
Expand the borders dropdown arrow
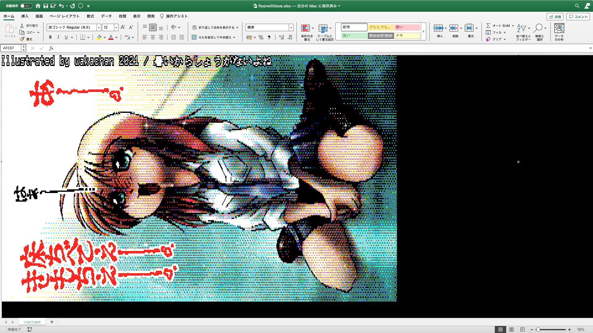(x=88, y=37)
